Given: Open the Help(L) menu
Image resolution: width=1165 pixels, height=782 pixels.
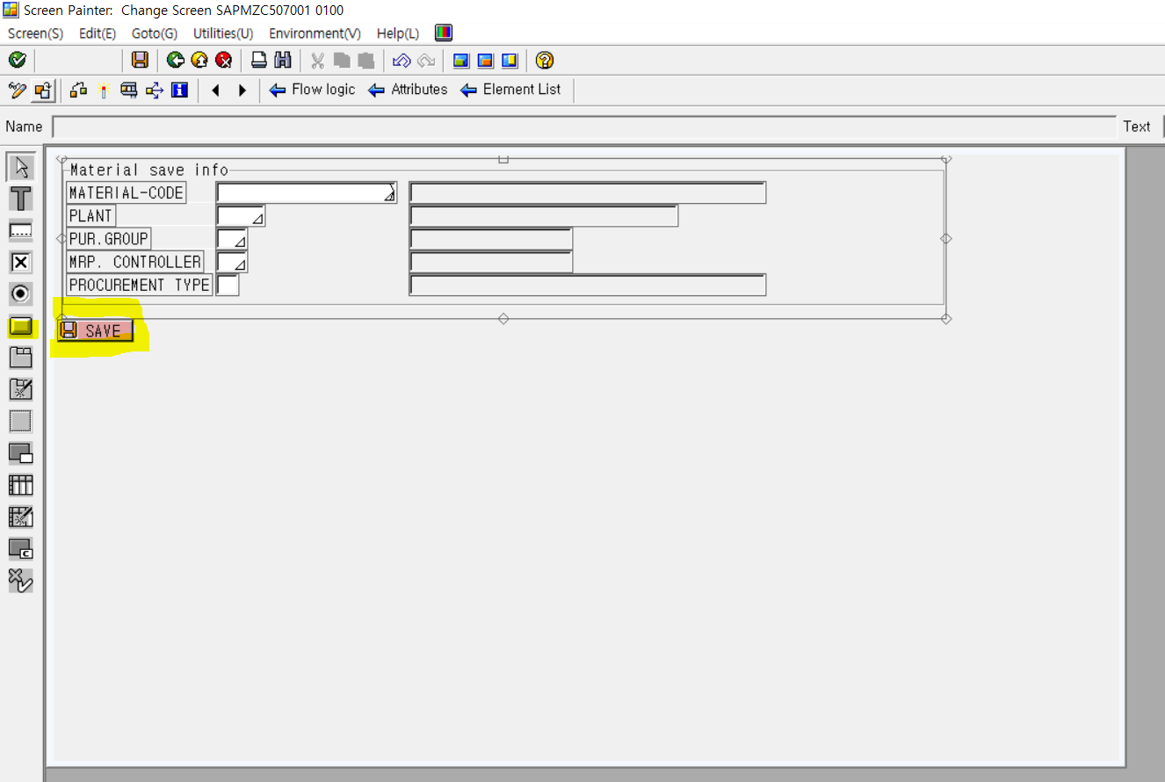Looking at the screenshot, I should tap(398, 33).
